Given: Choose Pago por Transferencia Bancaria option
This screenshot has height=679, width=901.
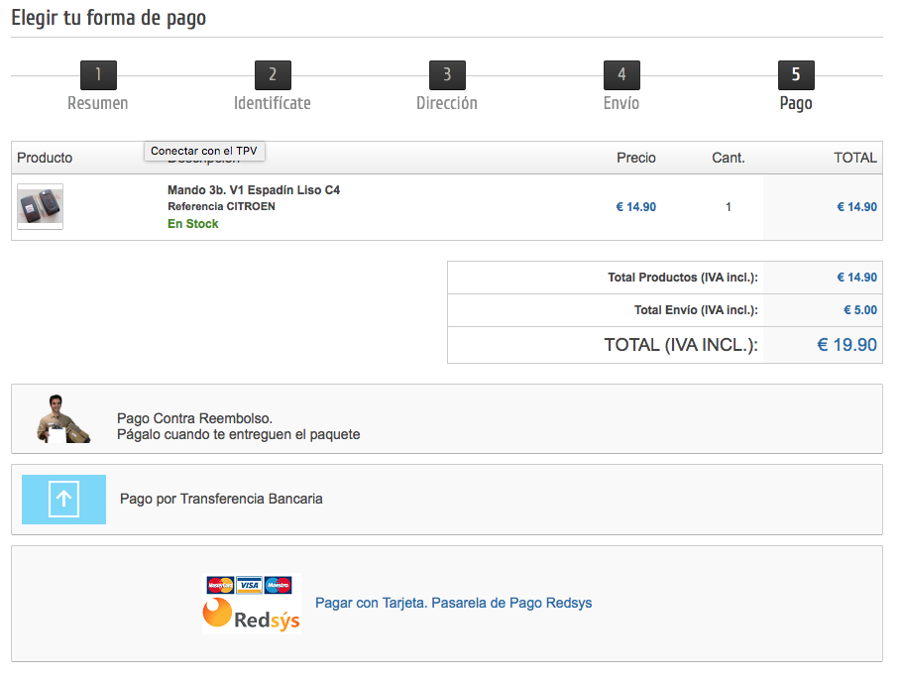Looking at the screenshot, I should pyautogui.click(x=221, y=499).
